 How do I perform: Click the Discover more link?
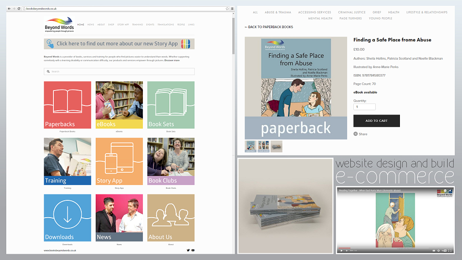172,61
